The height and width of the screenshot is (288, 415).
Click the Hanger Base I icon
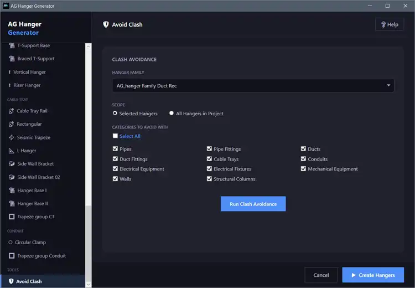[x=12, y=190]
